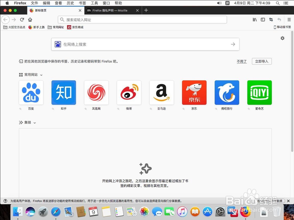Open Finder in the Dock
The height and width of the screenshot is (220, 294).
(18, 211)
